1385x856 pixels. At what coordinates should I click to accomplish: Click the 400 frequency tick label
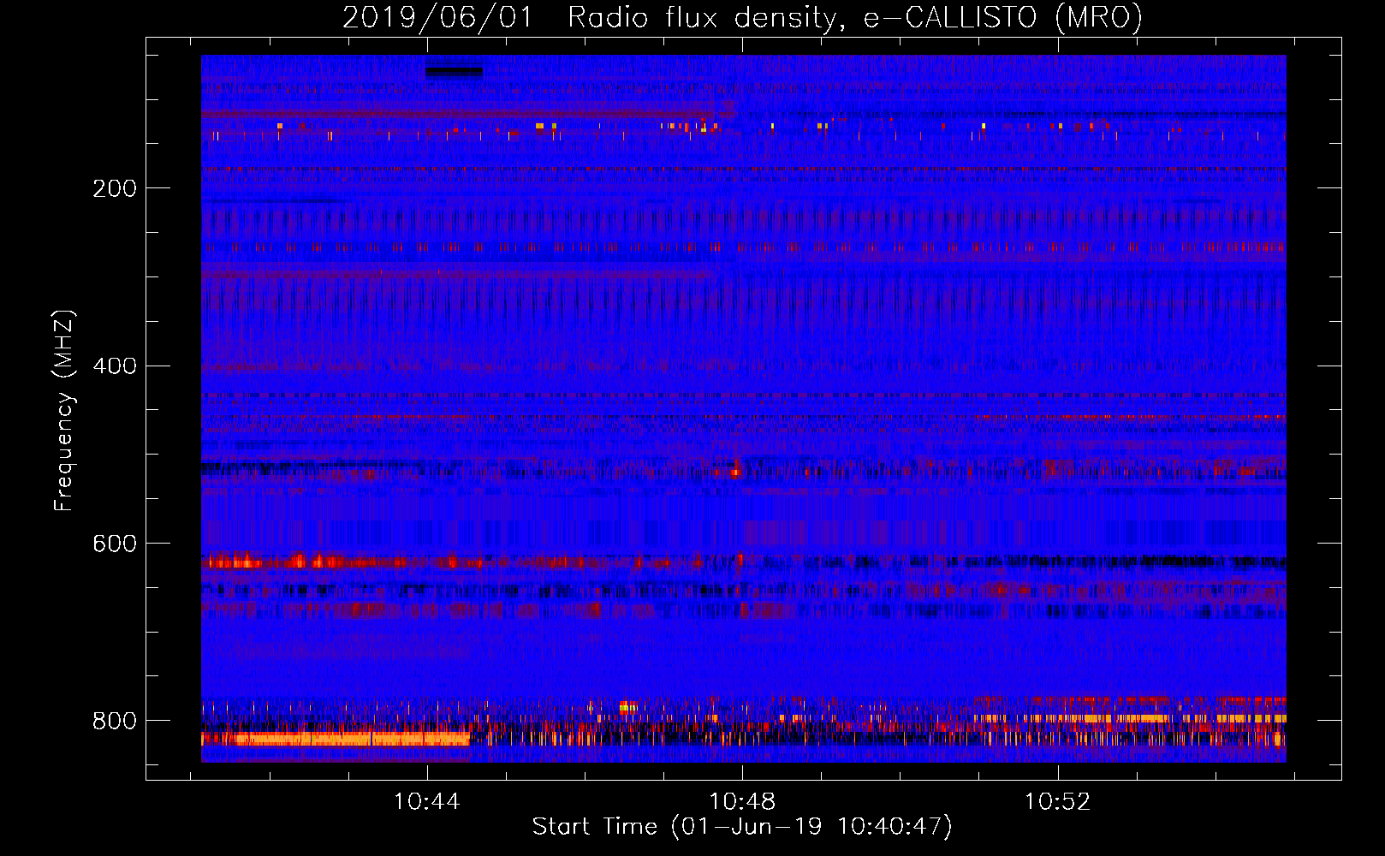pos(115,366)
